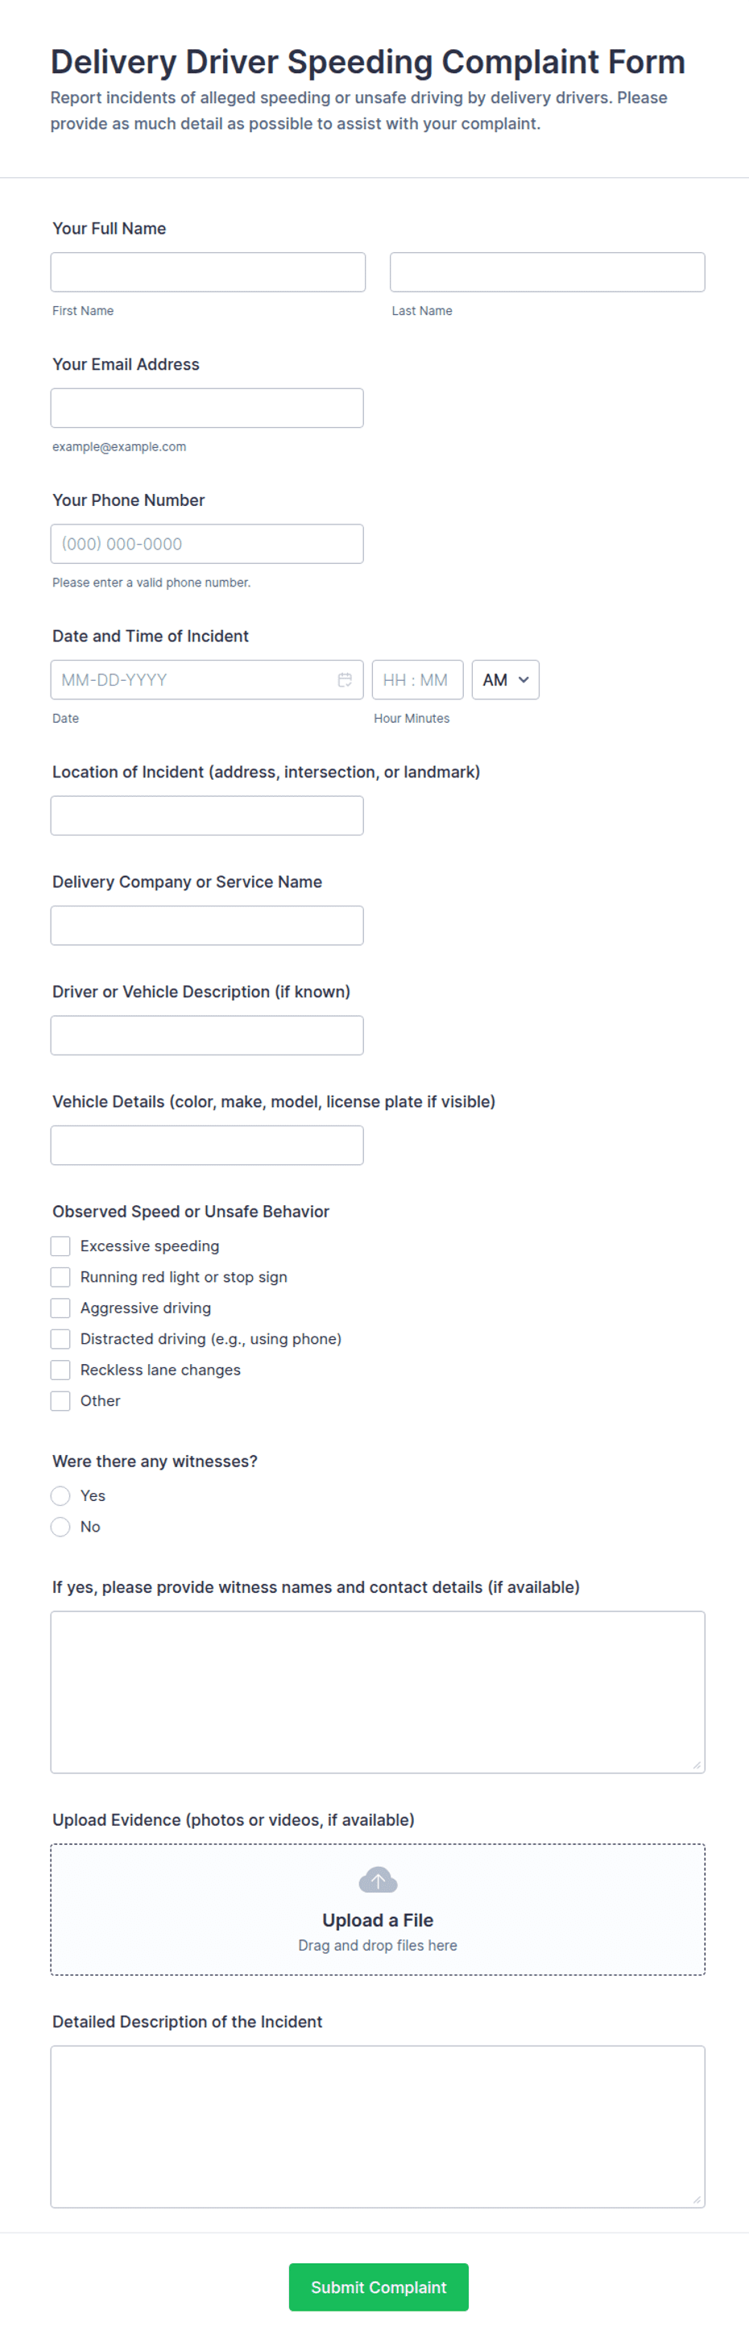Image resolution: width=749 pixels, height=2351 pixels.
Task: Select Yes for witnesses
Action: [x=61, y=1497]
